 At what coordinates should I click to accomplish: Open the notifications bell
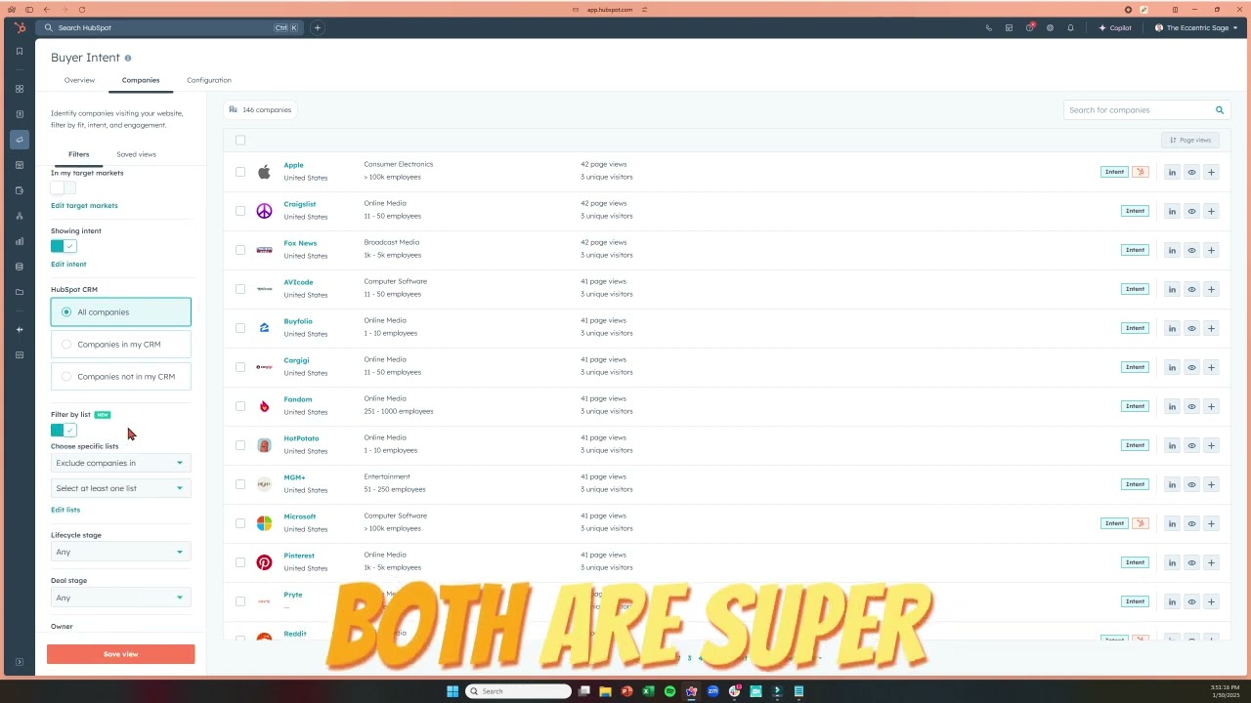pyautogui.click(x=1070, y=28)
